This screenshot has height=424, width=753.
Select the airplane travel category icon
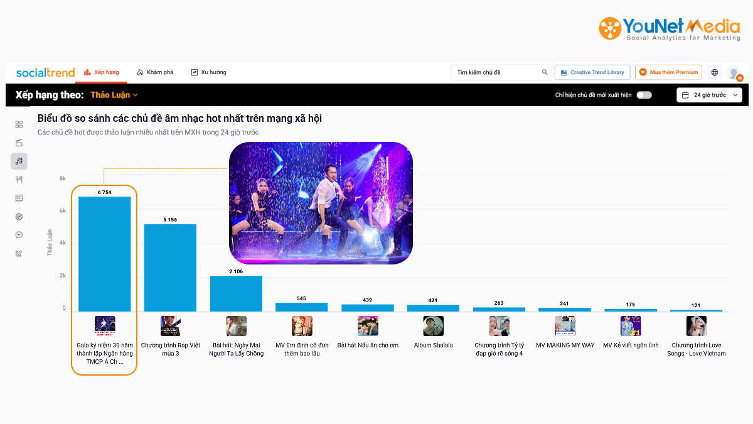[x=19, y=254]
